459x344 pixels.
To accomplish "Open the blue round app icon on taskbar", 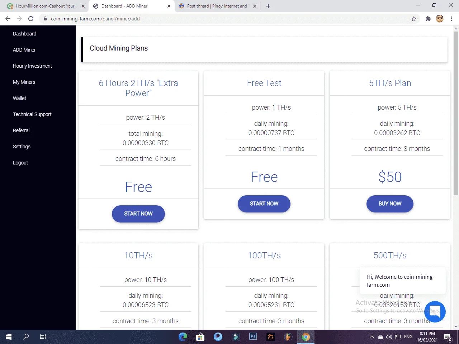I will (218, 337).
